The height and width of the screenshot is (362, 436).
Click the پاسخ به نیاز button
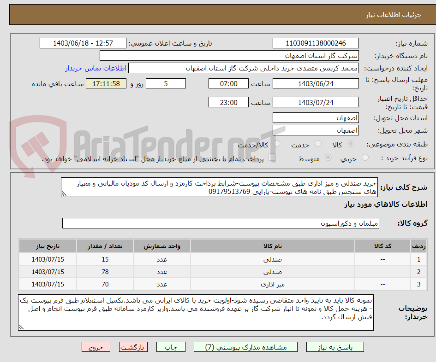tap(335, 347)
